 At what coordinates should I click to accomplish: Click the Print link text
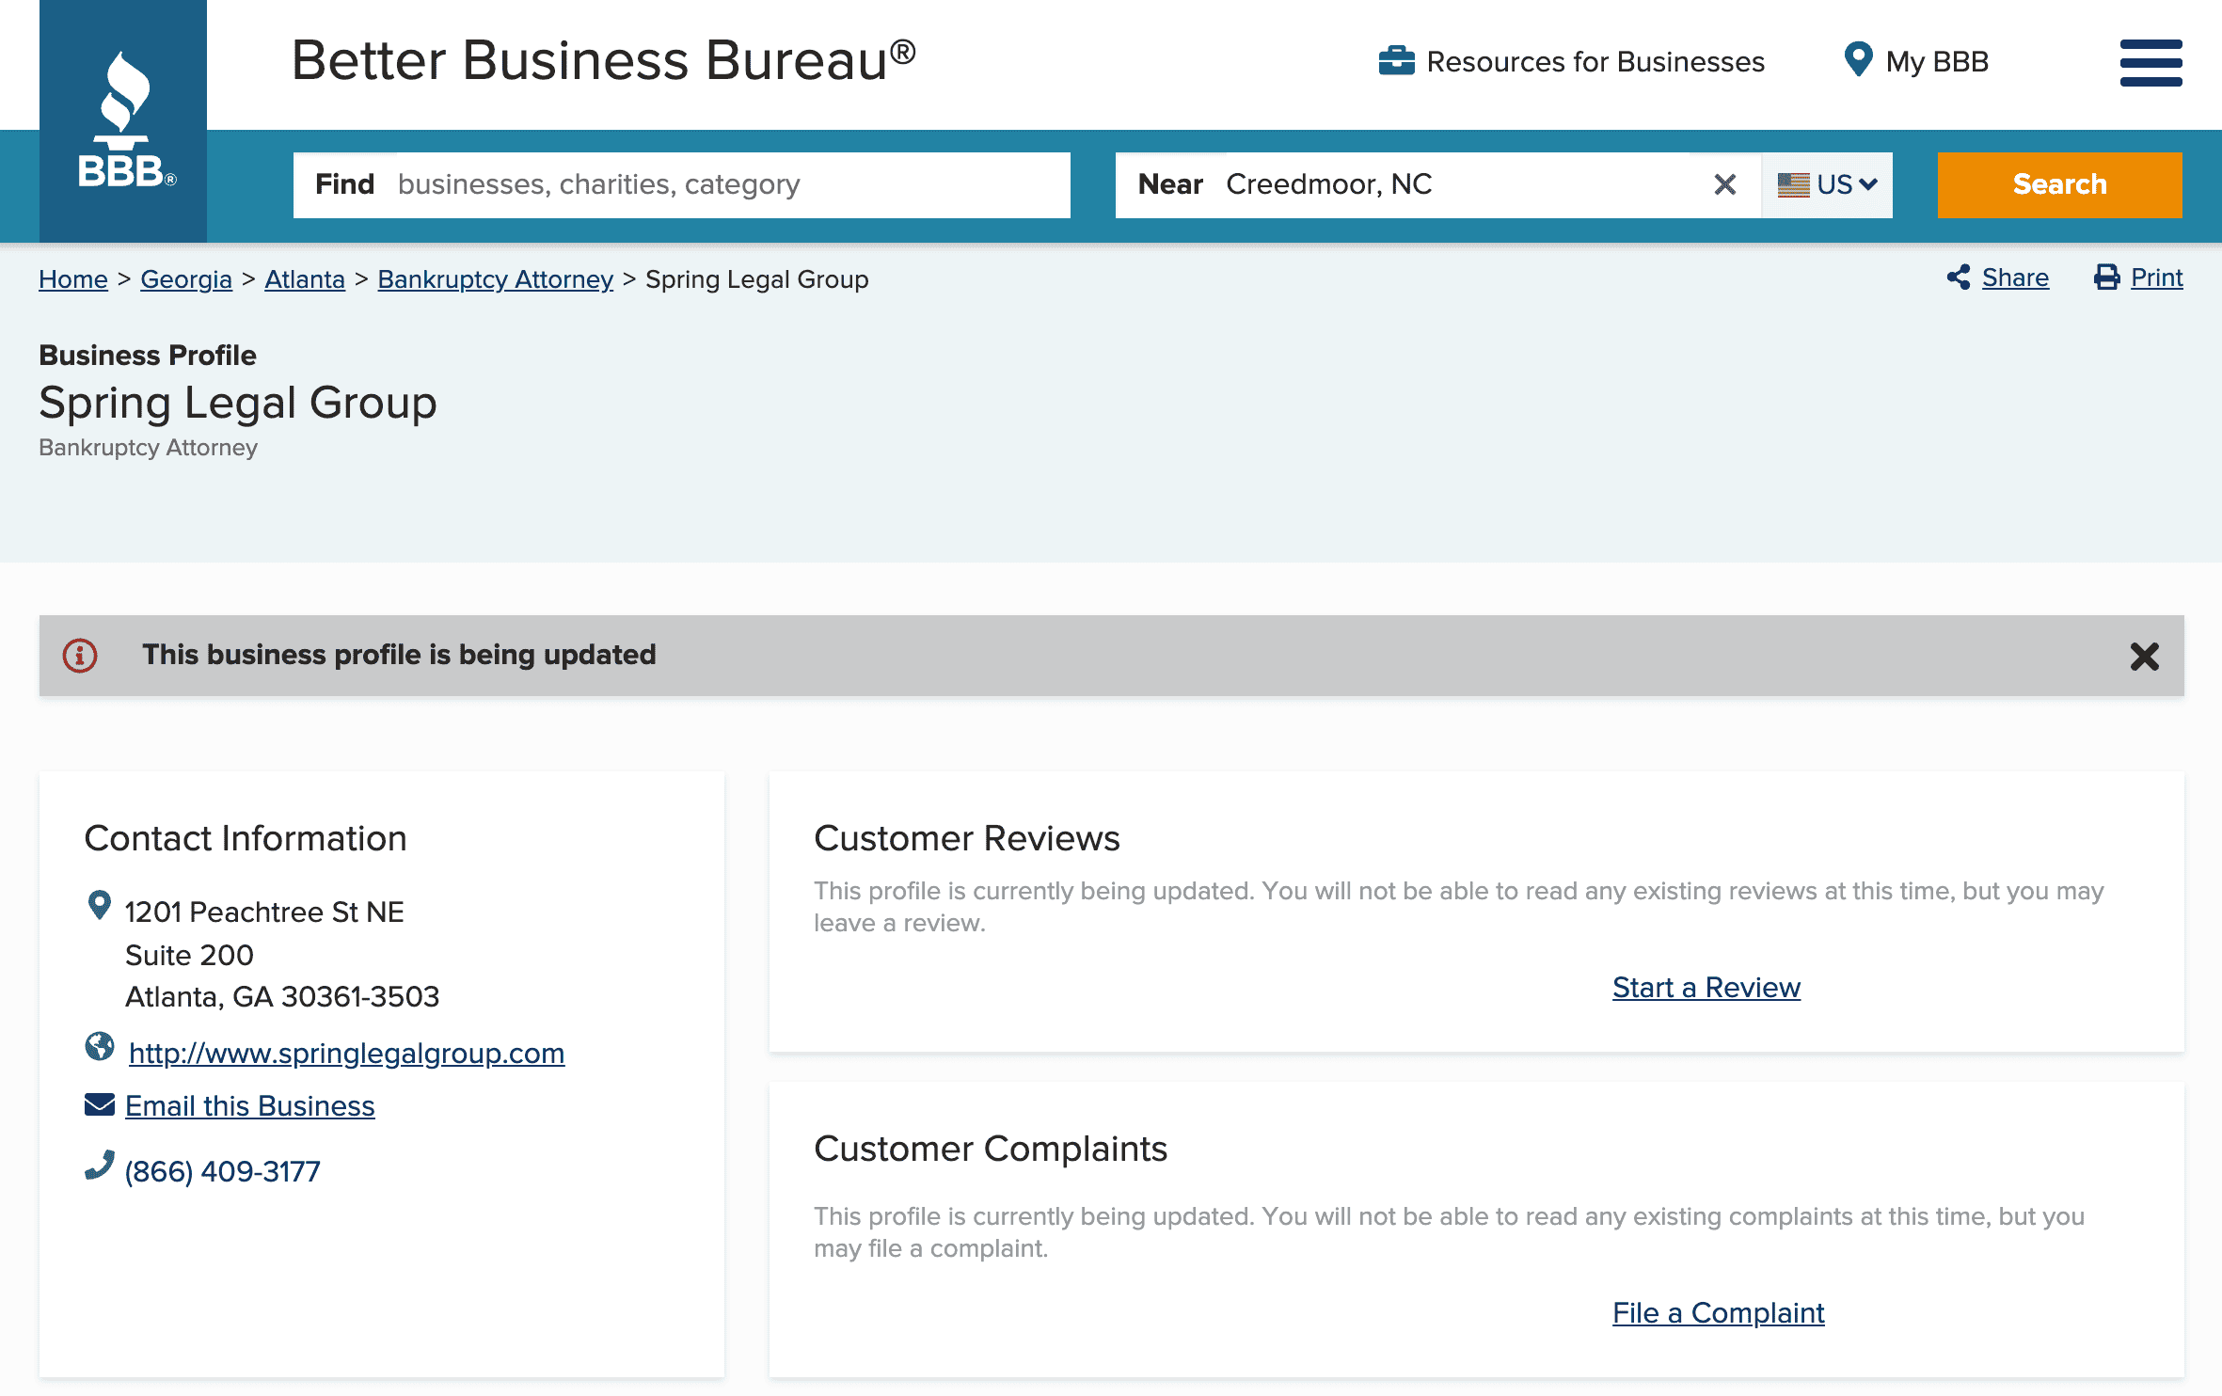2156,278
